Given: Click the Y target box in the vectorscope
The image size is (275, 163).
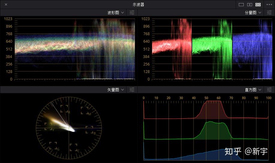Looking at the screenshot, I should coord(48,126).
